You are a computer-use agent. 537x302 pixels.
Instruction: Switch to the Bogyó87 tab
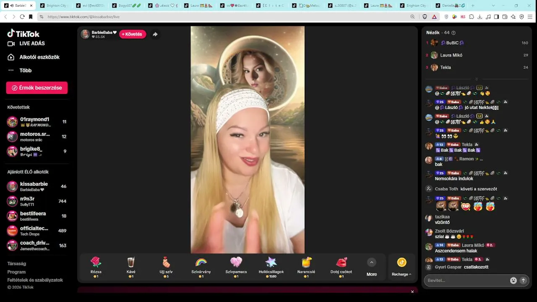pos(126,5)
